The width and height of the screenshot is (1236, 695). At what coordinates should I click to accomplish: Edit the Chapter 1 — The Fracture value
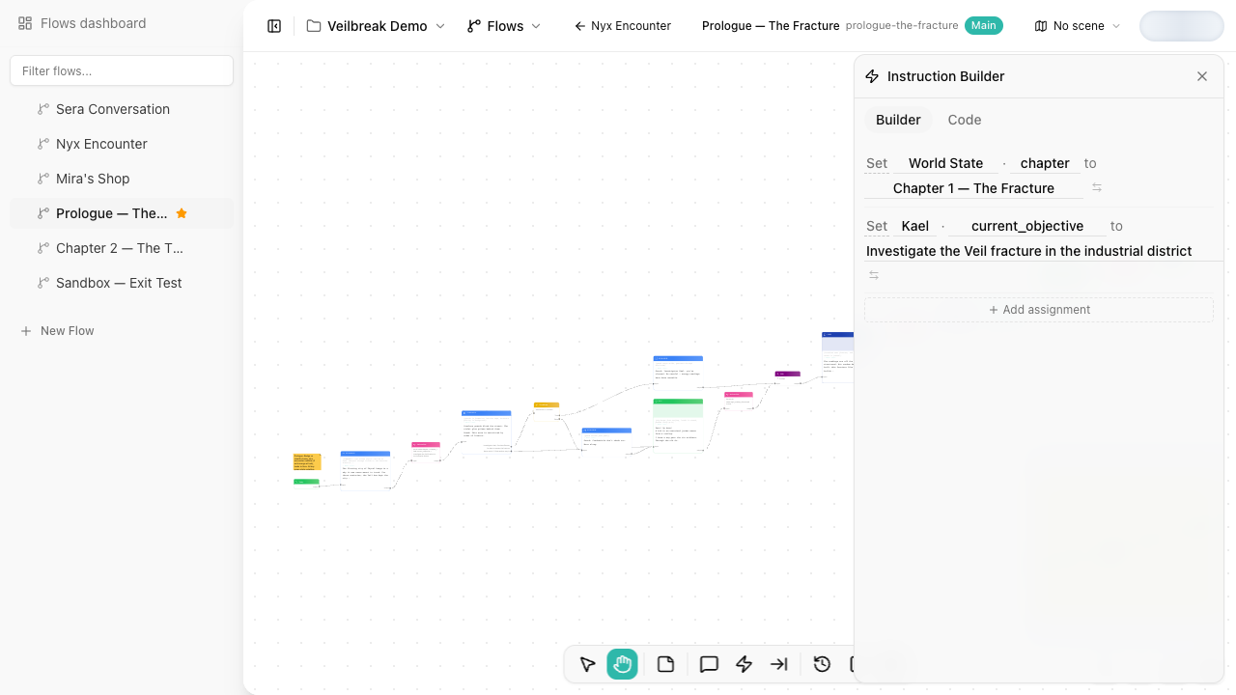(973, 188)
